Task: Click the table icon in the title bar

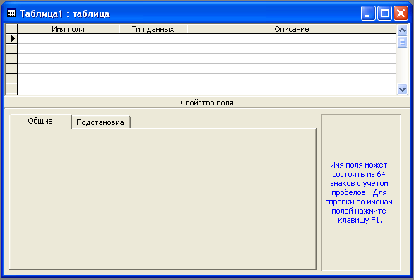Action: (x=11, y=13)
